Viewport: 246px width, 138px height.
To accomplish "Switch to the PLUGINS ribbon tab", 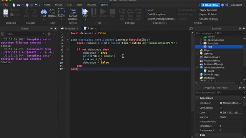I will 91,5.
